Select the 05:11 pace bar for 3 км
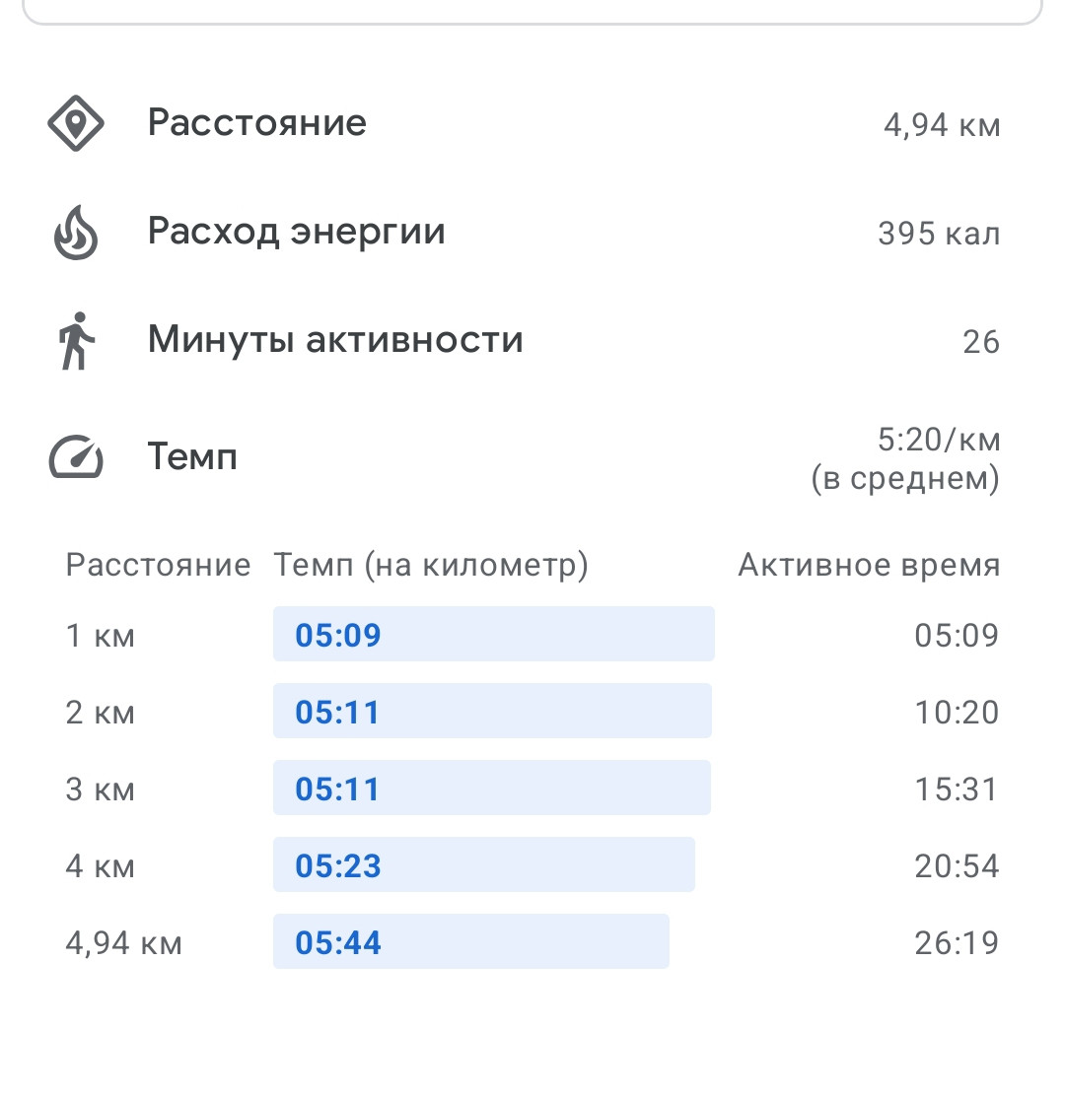The height and width of the screenshot is (1099, 1065). tap(491, 788)
